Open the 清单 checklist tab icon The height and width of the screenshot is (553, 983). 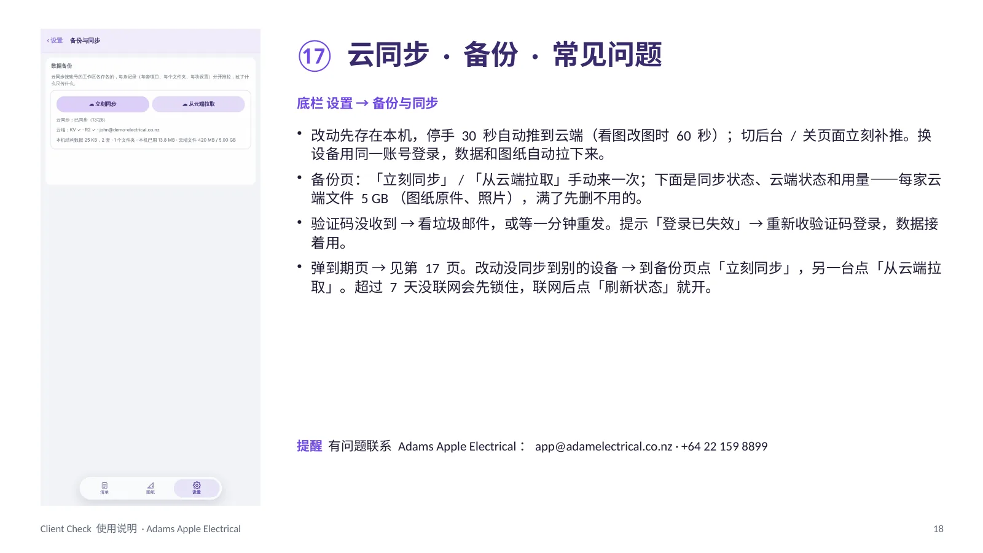[x=104, y=488]
